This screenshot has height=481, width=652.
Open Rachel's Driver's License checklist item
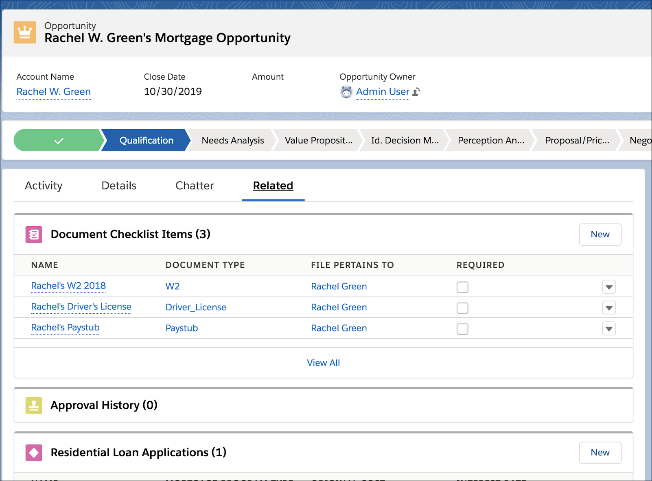(x=81, y=307)
